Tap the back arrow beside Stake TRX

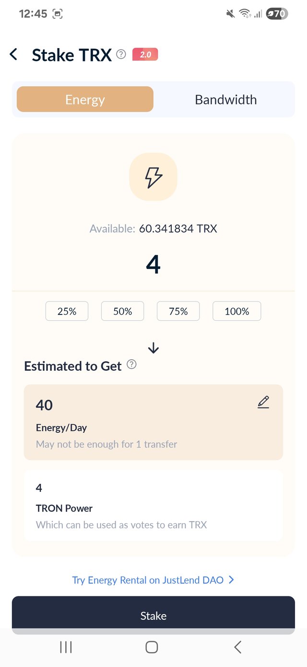point(14,55)
